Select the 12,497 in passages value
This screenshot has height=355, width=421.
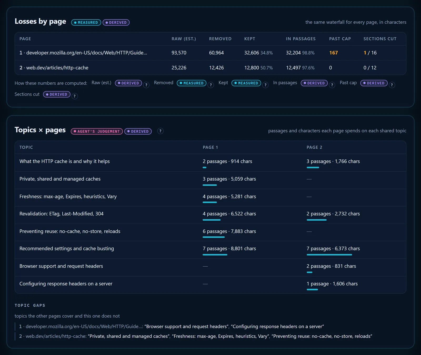[x=293, y=68]
